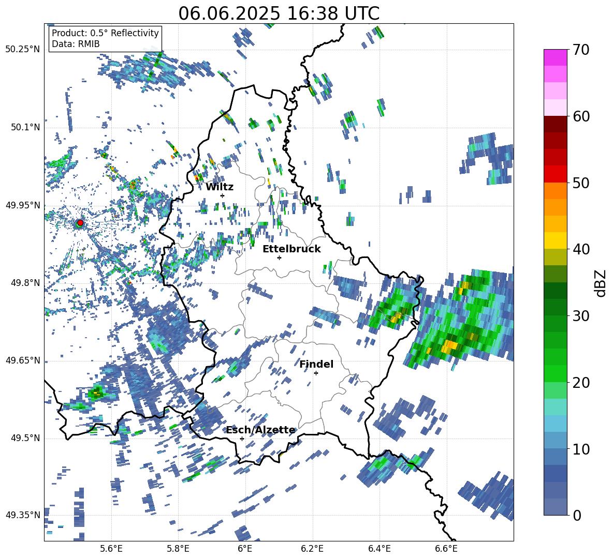Click the colorbar tick label 70
The image size is (613, 559).
coord(581,50)
